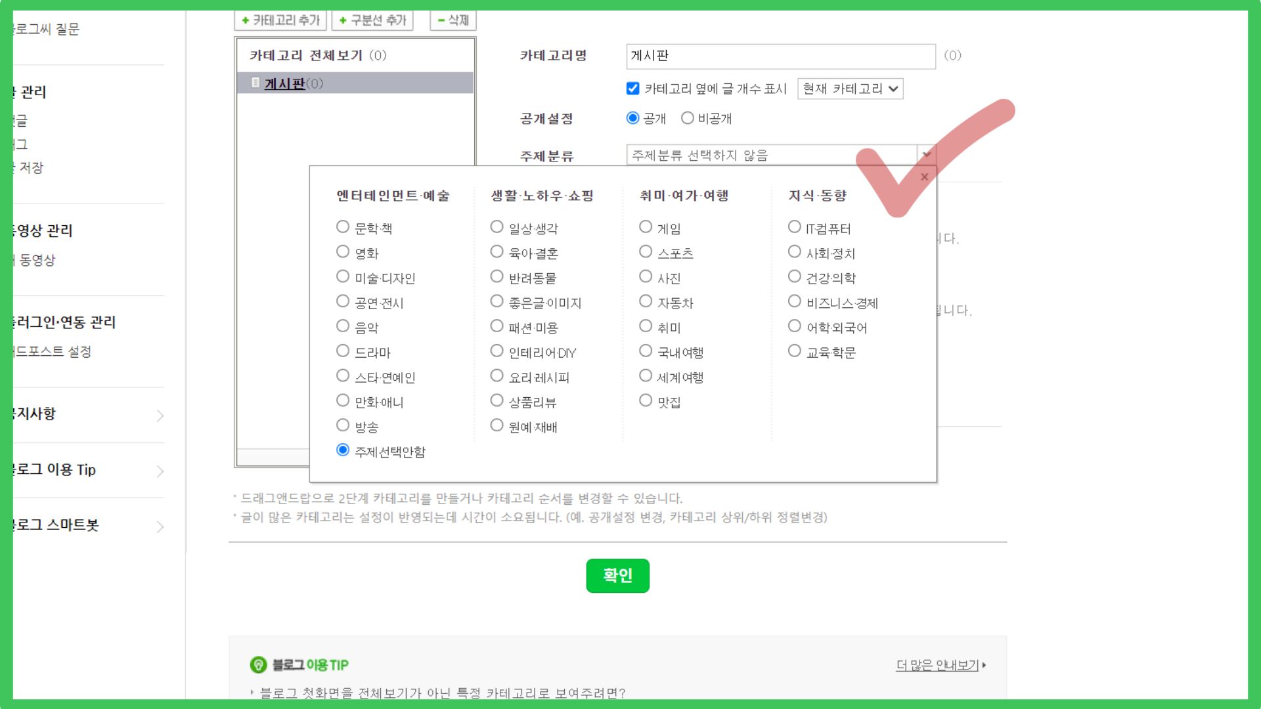This screenshot has width=1261, height=709.
Task: Click the 블로그 이용 TIP lightbulb icon
Action: click(x=258, y=665)
